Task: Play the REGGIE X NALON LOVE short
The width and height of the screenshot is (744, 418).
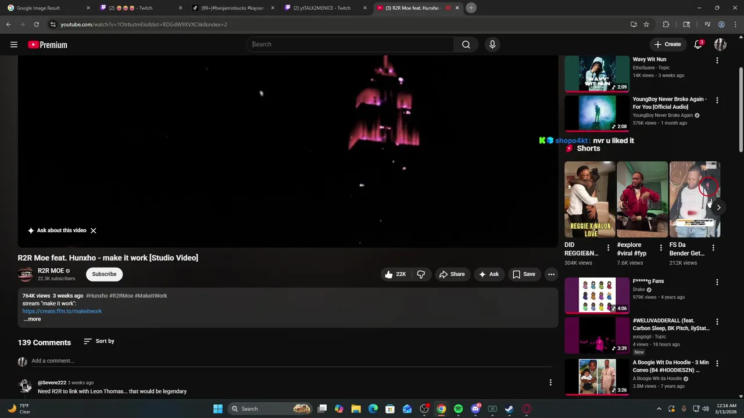Action: (x=590, y=200)
